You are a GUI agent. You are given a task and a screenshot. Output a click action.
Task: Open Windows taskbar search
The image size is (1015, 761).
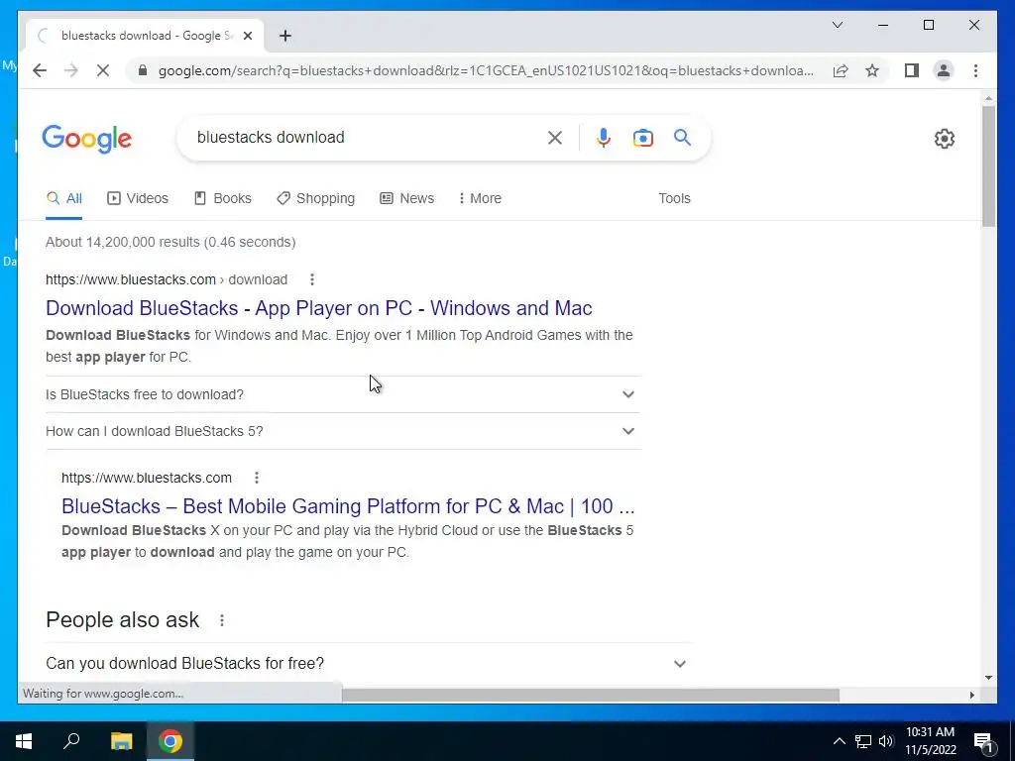pos(71,741)
